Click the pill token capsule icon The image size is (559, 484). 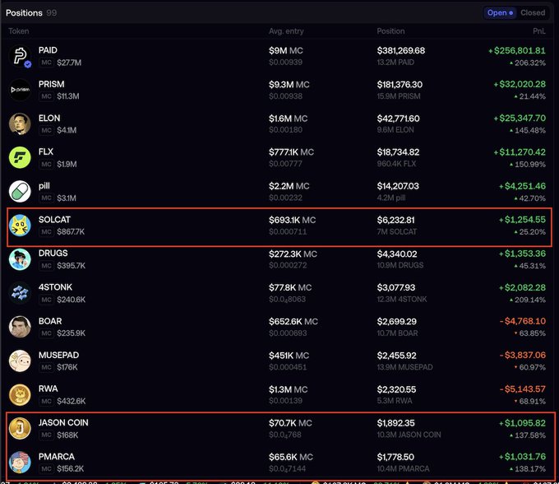pos(20,191)
